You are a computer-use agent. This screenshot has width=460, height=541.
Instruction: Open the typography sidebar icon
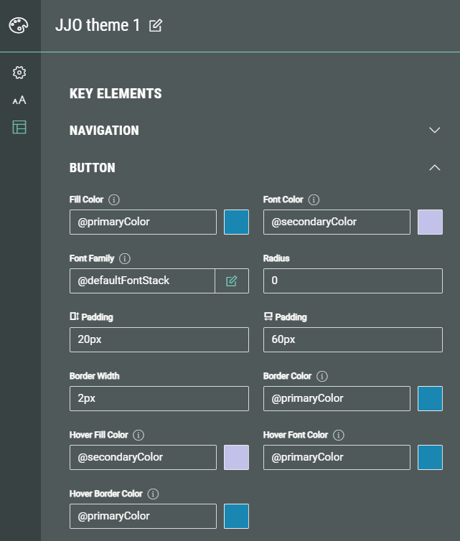coord(19,100)
